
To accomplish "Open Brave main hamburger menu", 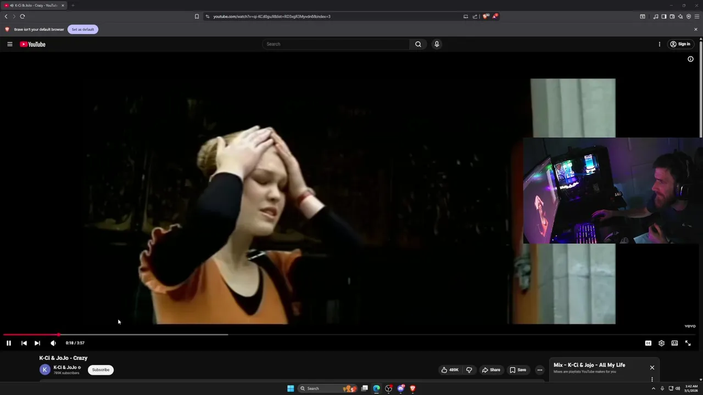I will pos(697,16).
